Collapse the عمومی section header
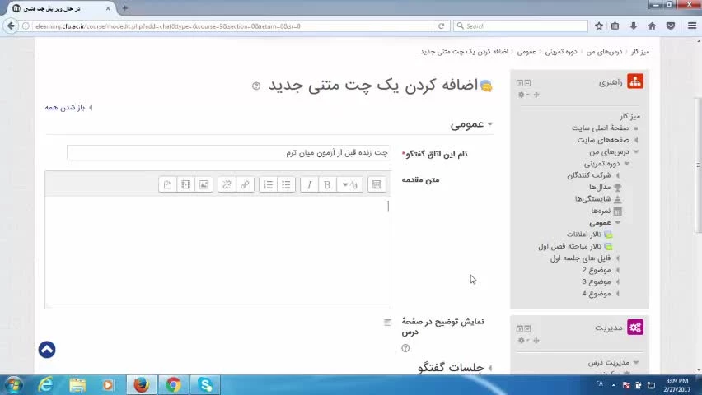Viewport: 702px width, 395px height. tap(467, 124)
